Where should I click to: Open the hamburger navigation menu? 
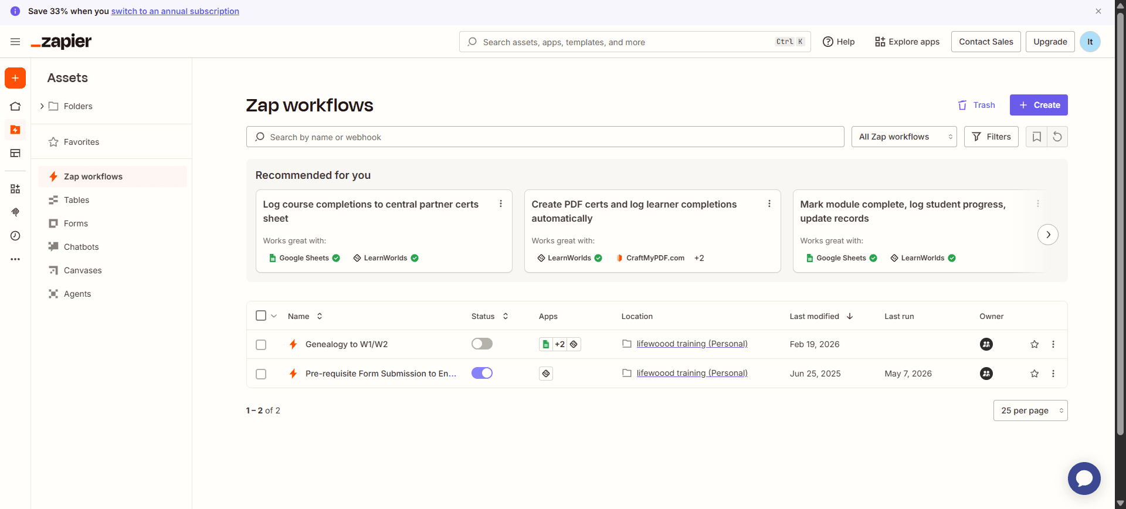tap(15, 42)
